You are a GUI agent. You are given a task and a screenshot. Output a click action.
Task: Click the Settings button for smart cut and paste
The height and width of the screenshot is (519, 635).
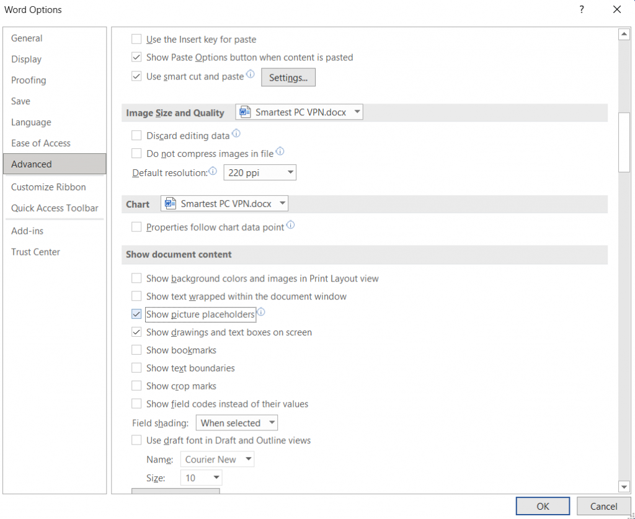(288, 77)
